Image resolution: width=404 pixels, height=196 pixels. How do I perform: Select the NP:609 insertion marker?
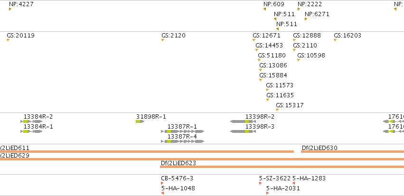tap(264, 9)
